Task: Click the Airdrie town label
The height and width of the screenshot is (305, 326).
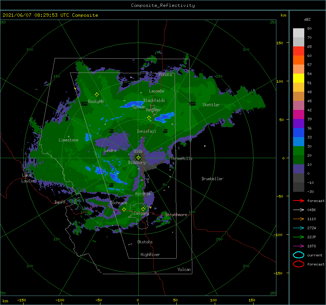Action: 143,194
